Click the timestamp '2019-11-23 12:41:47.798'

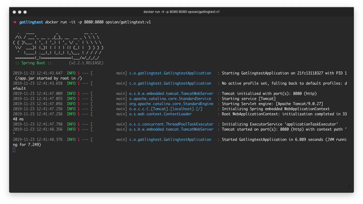(38, 124)
